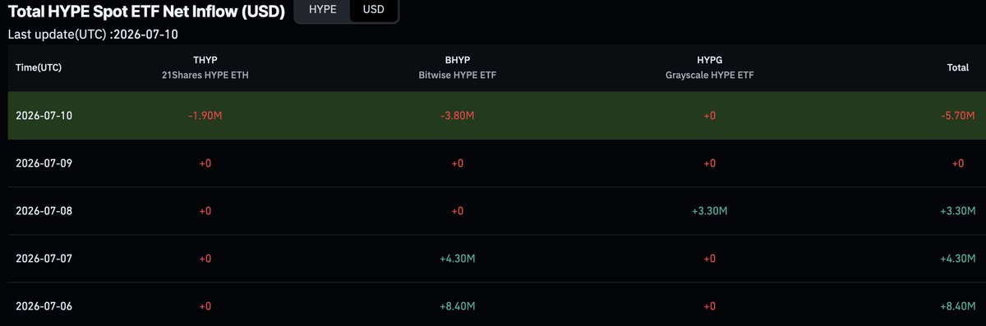The width and height of the screenshot is (986, 326).
Task: Open the Grayscale HYPE ETF label
Action: click(x=709, y=75)
